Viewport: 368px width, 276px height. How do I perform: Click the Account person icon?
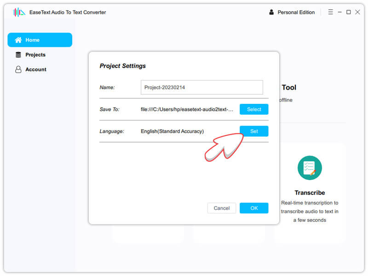pyautogui.click(x=18, y=69)
